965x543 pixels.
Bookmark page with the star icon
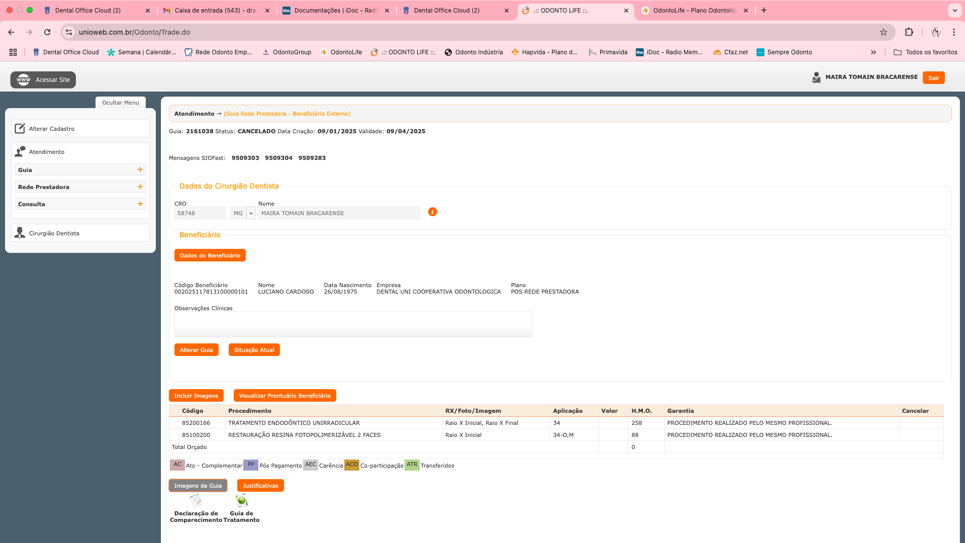[x=884, y=32]
